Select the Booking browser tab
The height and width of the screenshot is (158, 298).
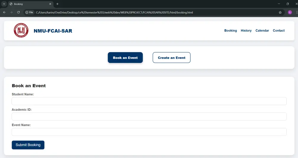[x=30, y=4]
